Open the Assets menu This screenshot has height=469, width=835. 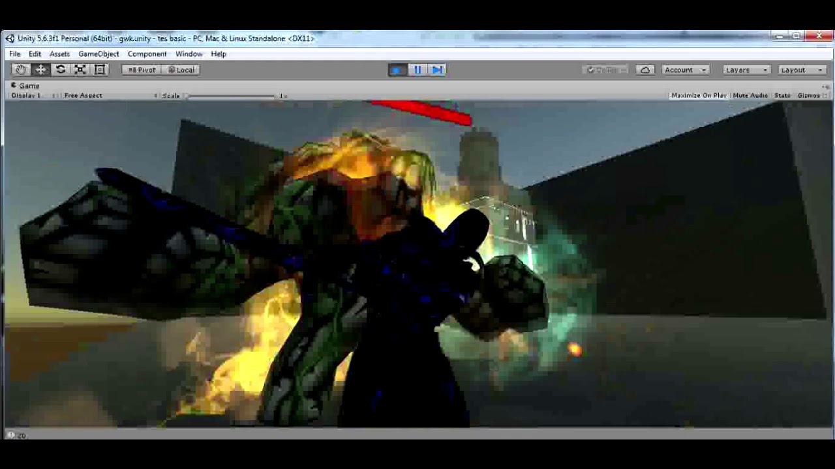tap(59, 54)
